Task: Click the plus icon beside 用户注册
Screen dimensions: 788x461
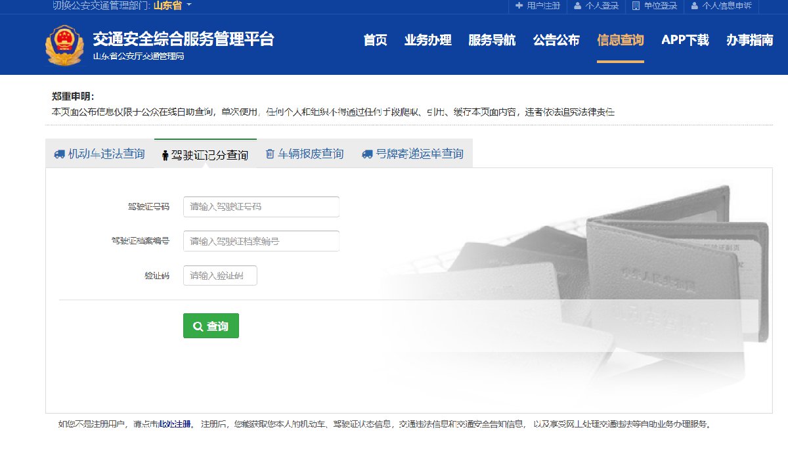Action: click(x=519, y=6)
